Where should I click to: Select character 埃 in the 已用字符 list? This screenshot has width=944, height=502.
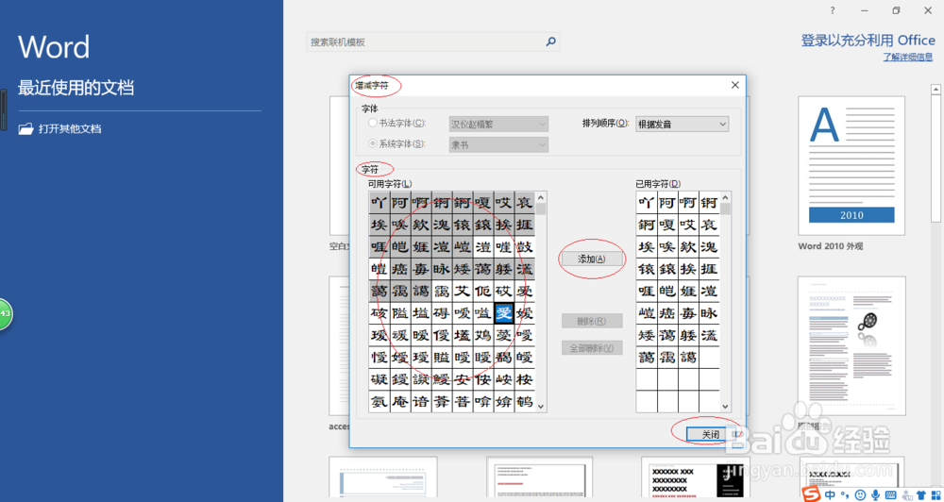point(647,247)
